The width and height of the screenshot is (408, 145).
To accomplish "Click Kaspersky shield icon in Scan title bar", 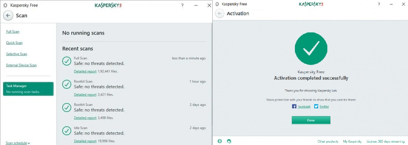I will [x=5, y=5].
